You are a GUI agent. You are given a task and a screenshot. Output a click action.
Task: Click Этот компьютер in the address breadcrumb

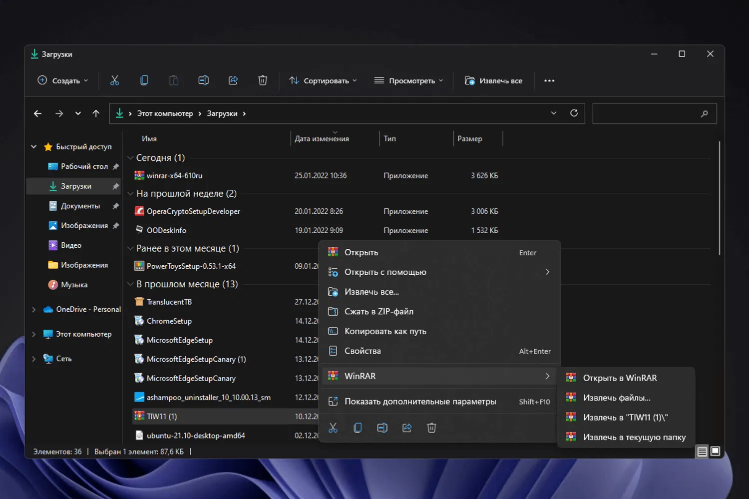click(165, 113)
